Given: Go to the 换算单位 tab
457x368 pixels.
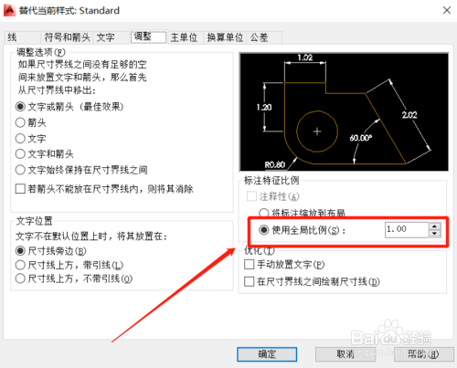Looking at the screenshot, I should [225, 37].
